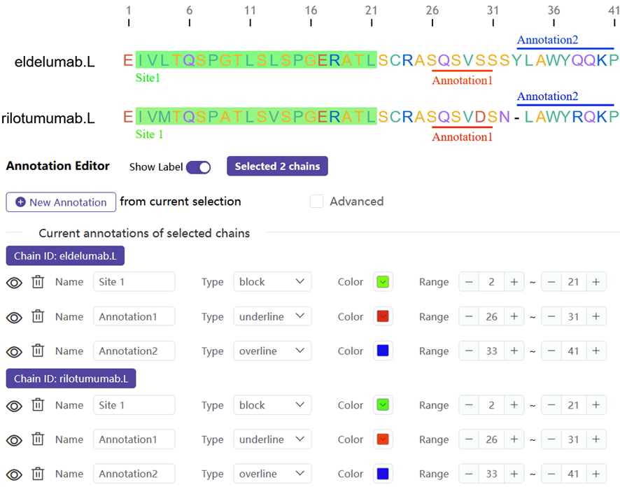The height and width of the screenshot is (487, 620).
Task: Select eldelumab.L chain label beside the sequence
Action: [55, 62]
